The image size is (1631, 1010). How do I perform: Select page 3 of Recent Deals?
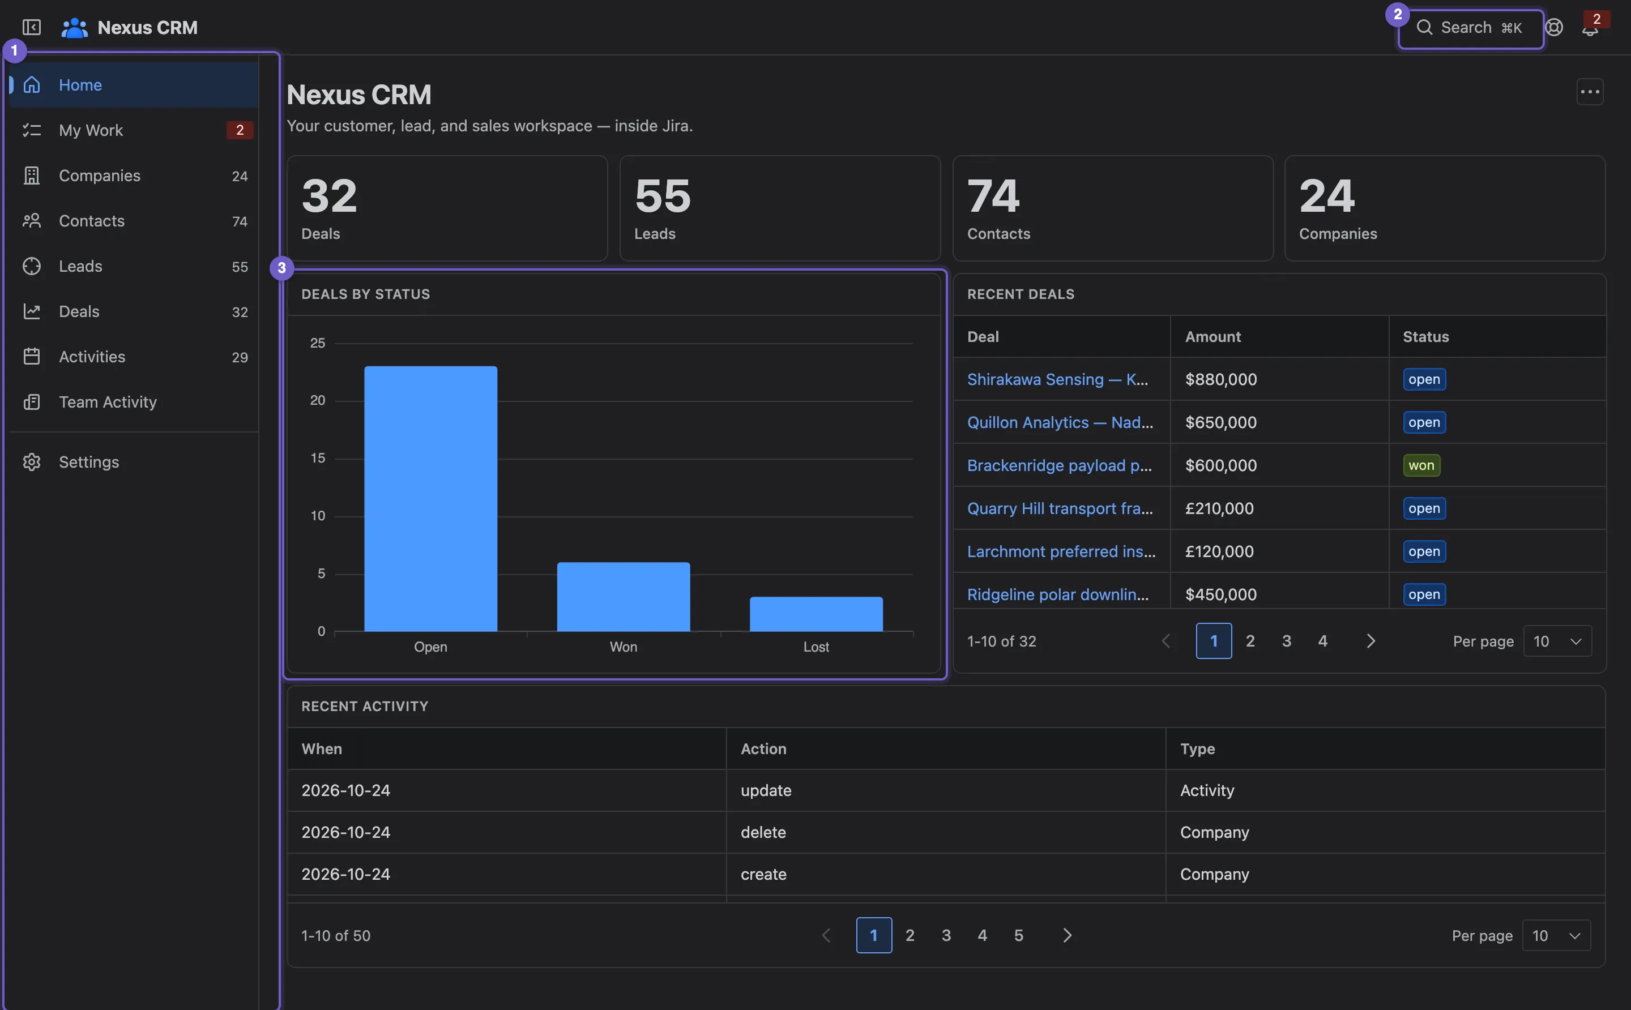pyautogui.click(x=1286, y=641)
